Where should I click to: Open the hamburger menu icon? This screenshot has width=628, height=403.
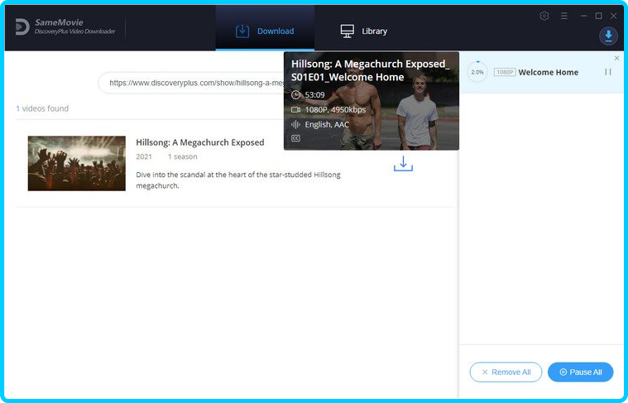(564, 16)
